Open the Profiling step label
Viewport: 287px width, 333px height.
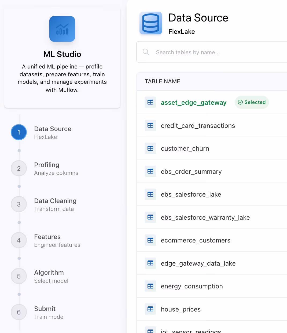click(47, 165)
